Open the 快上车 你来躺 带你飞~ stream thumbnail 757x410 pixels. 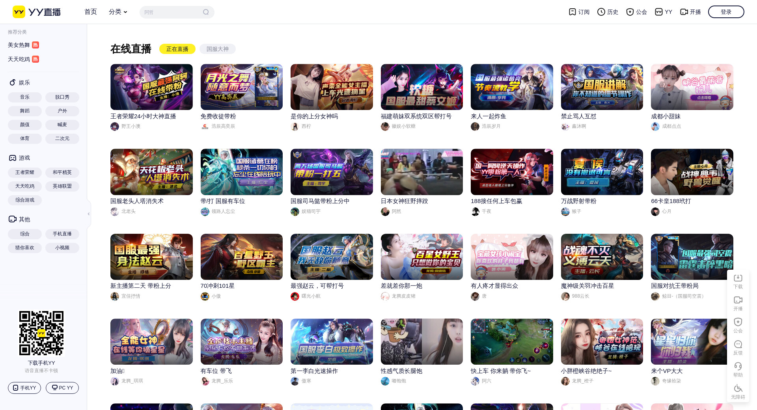[x=512, y=342]
